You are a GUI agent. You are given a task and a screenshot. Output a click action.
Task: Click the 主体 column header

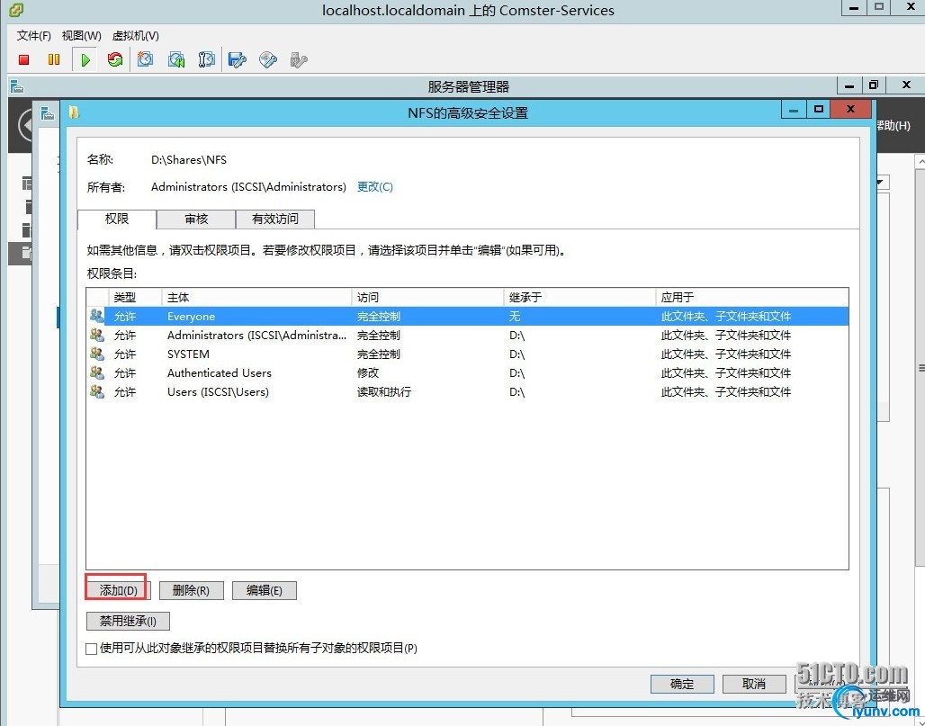coord(256,297)
